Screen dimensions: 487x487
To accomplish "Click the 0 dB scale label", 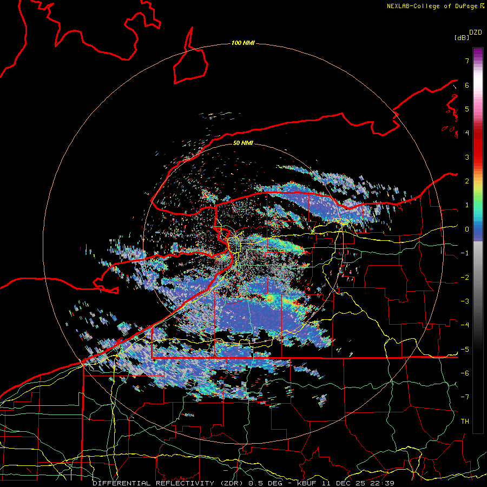I will tap(467, 229).
